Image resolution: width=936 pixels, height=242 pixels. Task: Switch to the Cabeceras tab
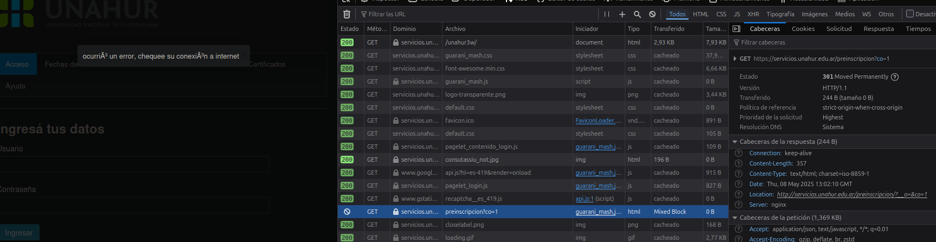tap(765, 29)
